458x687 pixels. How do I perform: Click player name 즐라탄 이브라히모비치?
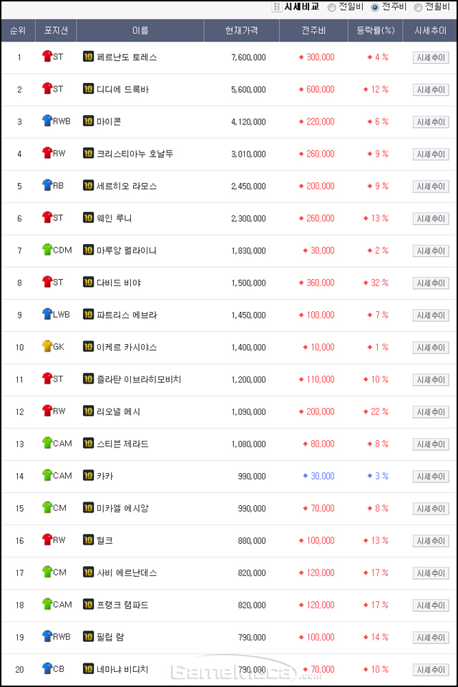point(139,379)
